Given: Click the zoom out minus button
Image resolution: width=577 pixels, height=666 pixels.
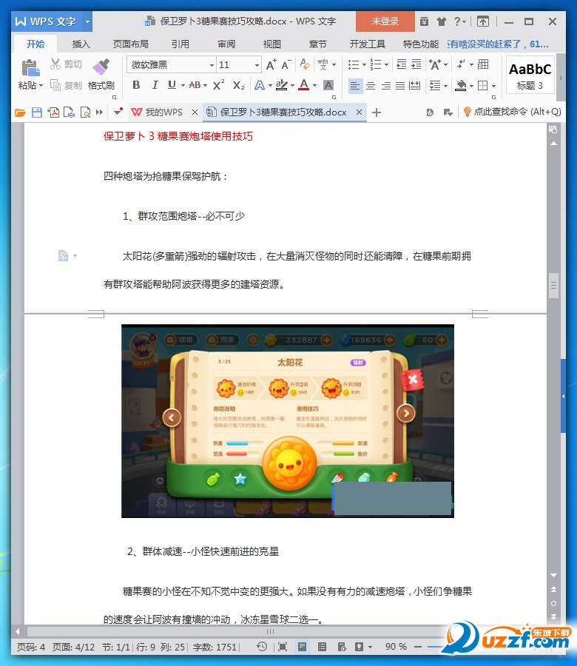Looking at the screenshot, I should tap(418, 647).
